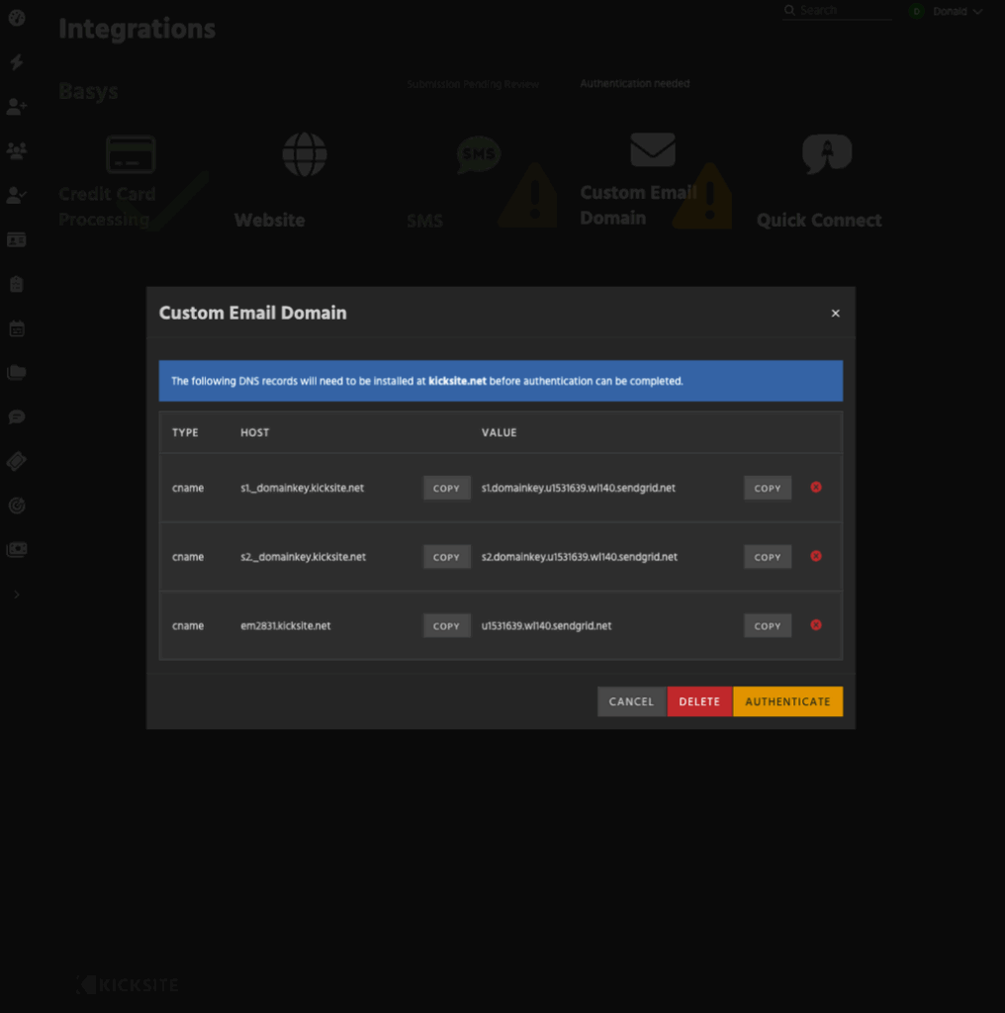Click the Basys section heading
Viewport: 1005px width, 1013px height.
[x=88, y=91]
